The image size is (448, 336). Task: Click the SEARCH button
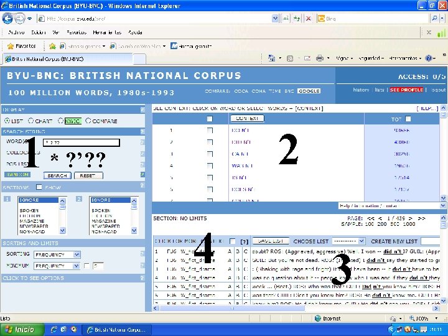pyautogui.click(x=57, y=175)
